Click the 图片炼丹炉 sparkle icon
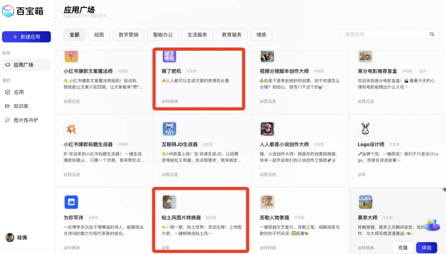This screenshot has width=446, height=254. [x=8, y=120]
